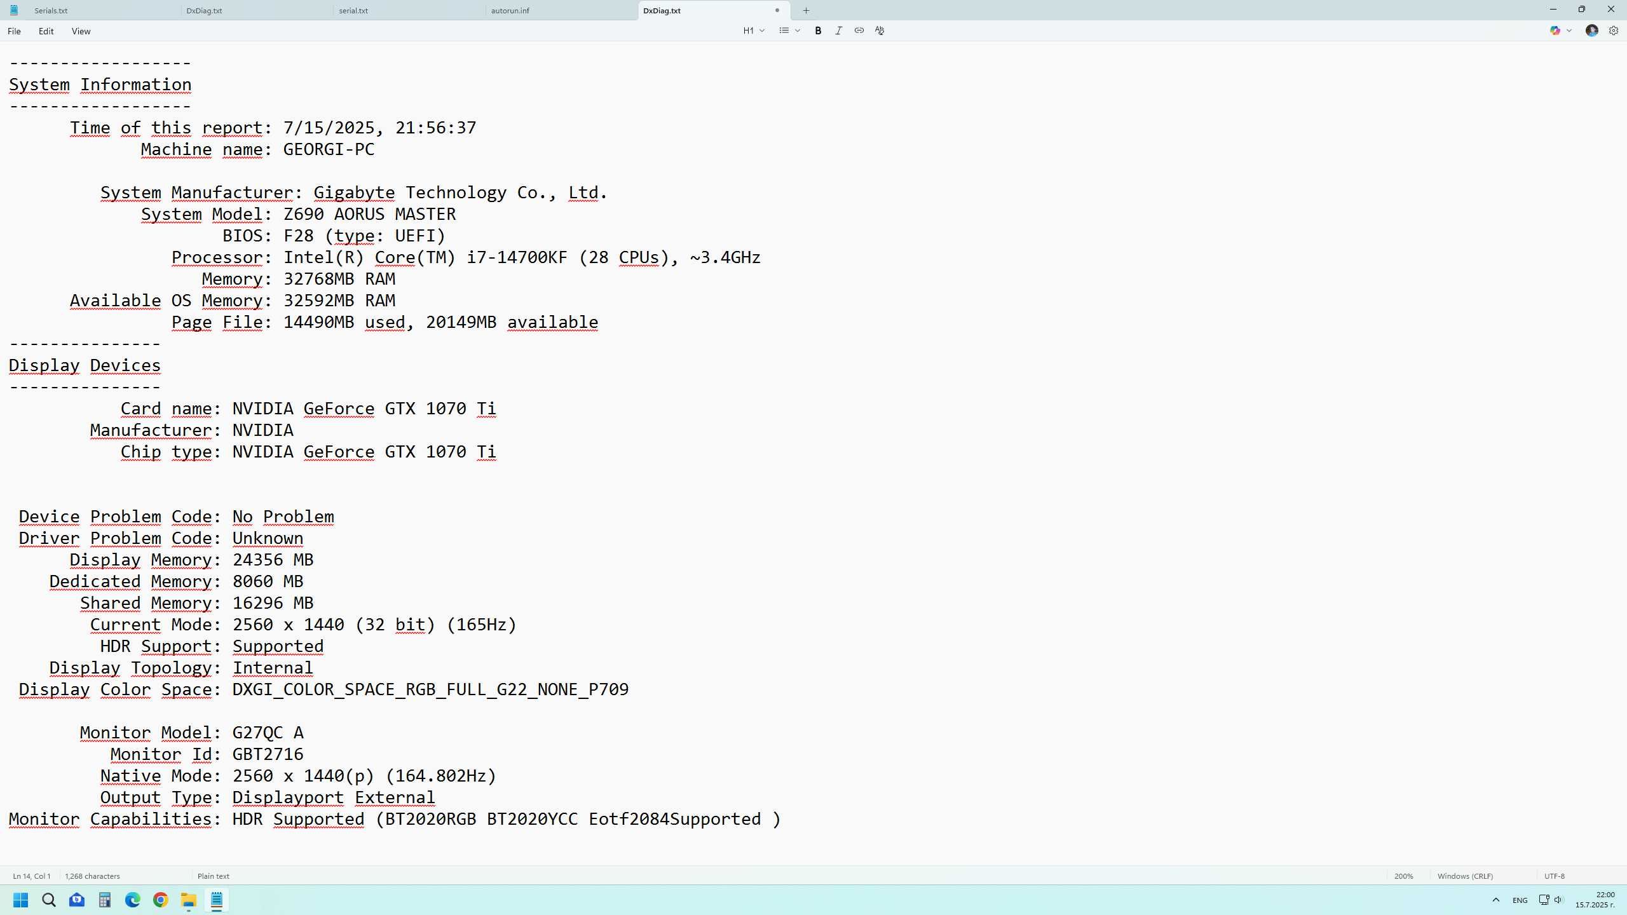Open zoom level 200% in status bar

1403,876
